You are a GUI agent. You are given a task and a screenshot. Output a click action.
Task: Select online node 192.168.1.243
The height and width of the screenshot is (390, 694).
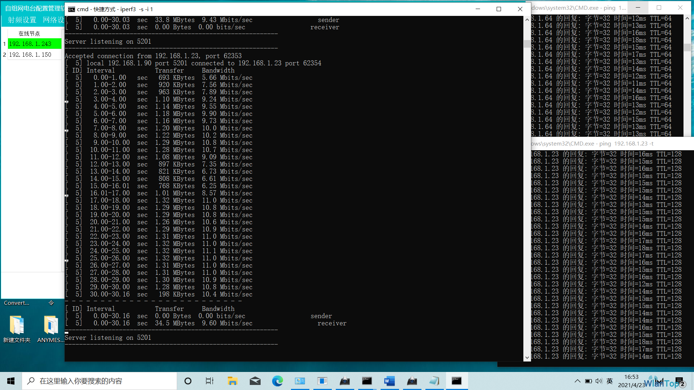[34, 44]
